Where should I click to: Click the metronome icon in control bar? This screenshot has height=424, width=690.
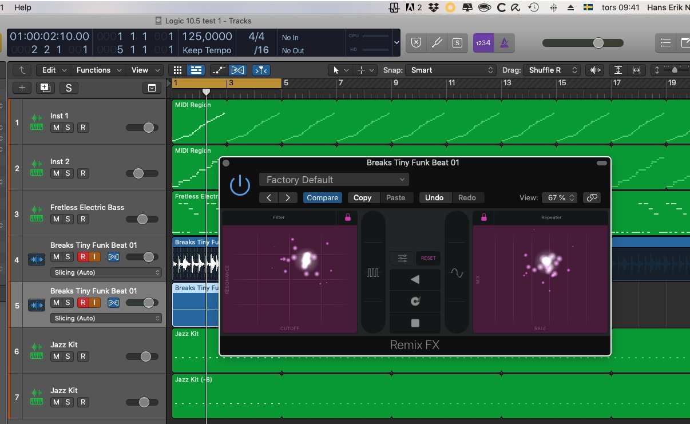[x=505, y=43]
